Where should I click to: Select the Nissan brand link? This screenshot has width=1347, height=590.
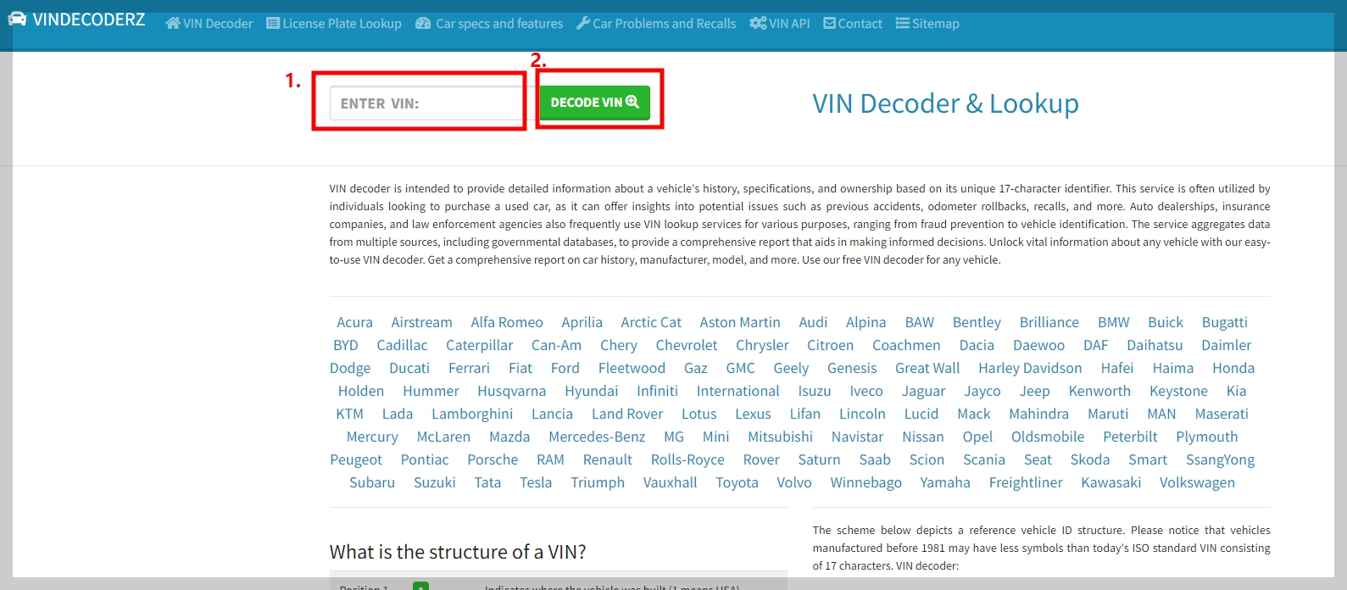923,437
